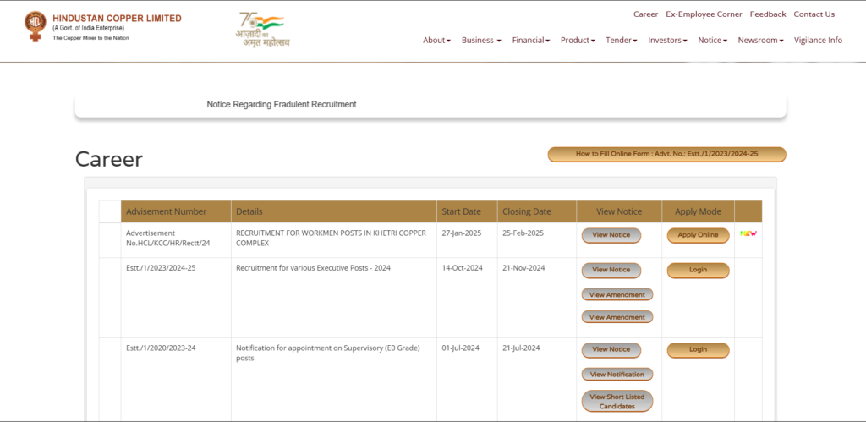Click HINDUSTAN COPPER LIMITED title text
The height and width of the screenshot is (422, 866).
click(x=117, y=19)
